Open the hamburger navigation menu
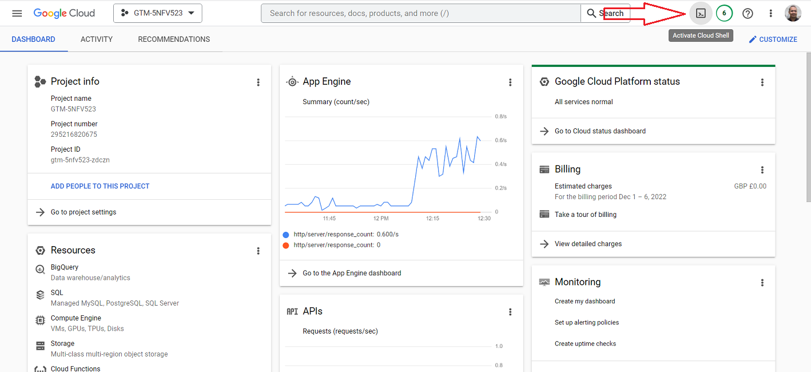The width and height of the screenshot is (811, 372). click(17, 13)
